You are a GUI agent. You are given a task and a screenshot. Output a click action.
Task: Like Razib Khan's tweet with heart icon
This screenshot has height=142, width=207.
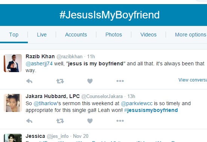(x=90, y=81)
